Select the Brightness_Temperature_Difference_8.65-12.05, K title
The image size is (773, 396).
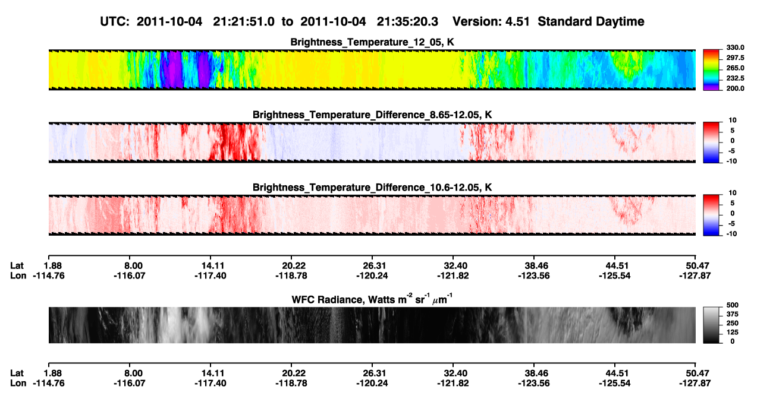[x=372, y=115]
